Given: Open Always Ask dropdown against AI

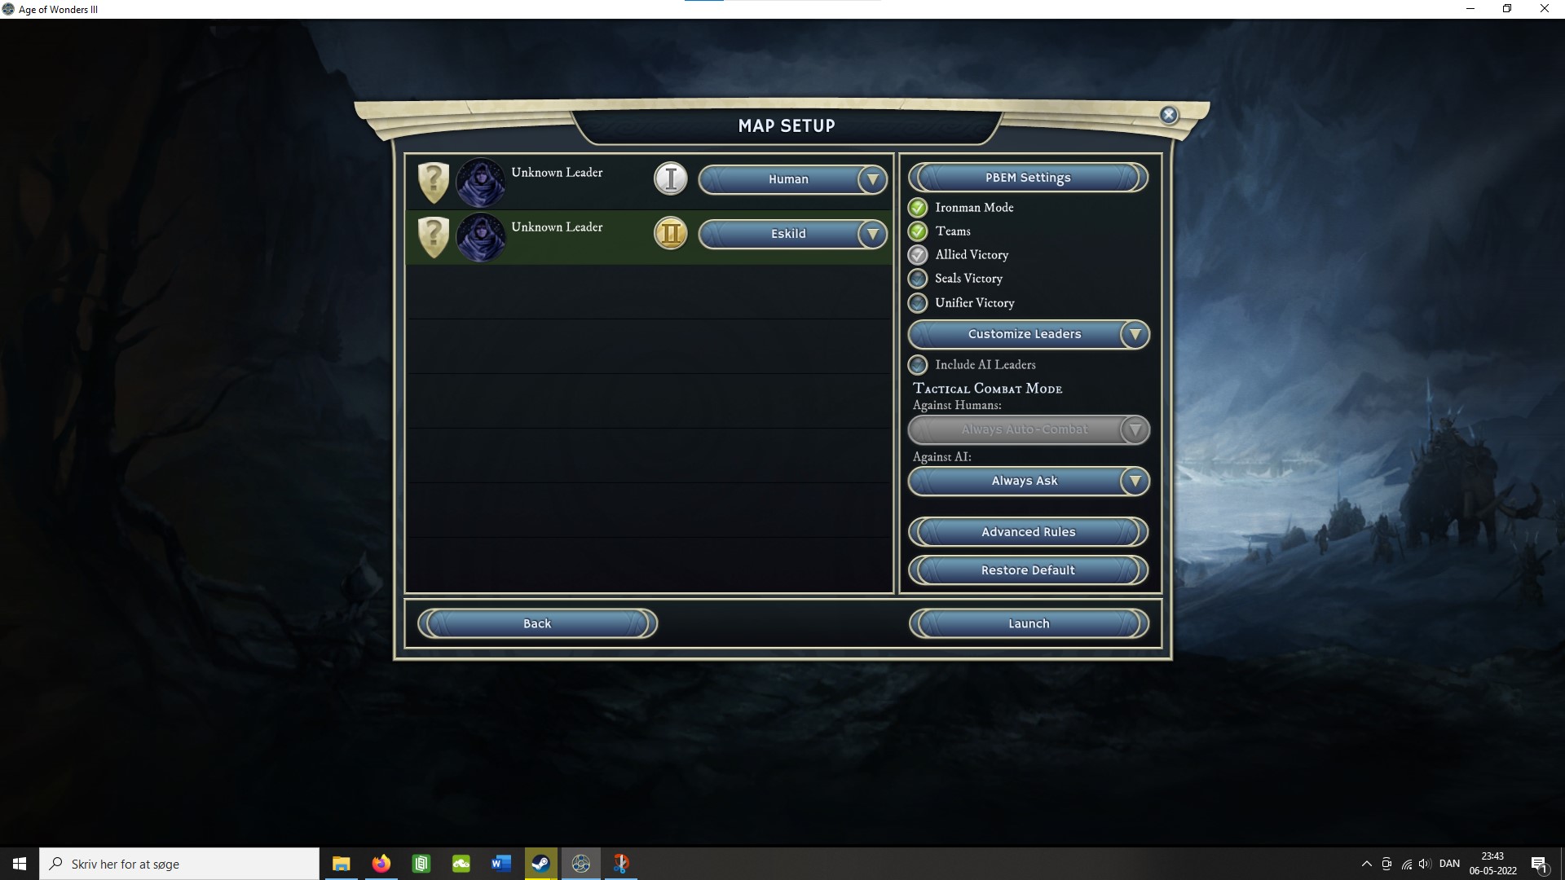Looking at the screenshot, I should click(1029, 481).
